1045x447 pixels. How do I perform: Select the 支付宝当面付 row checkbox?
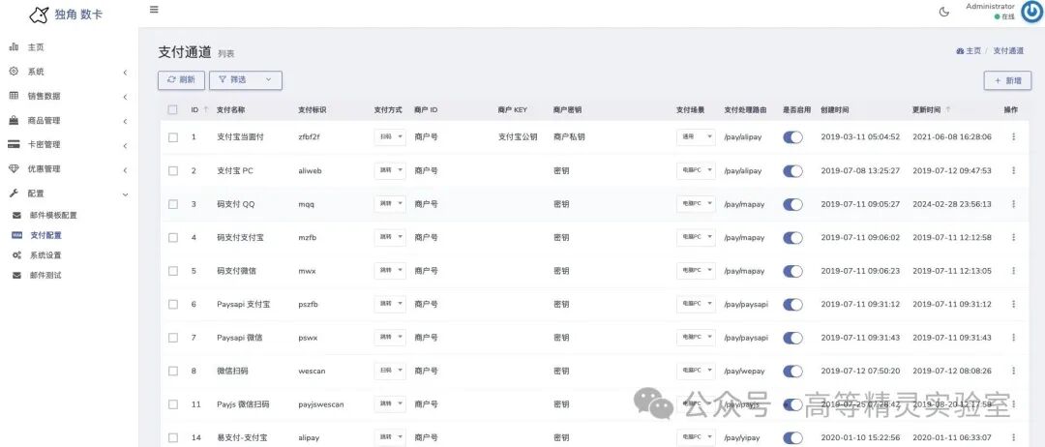[172, 137]
